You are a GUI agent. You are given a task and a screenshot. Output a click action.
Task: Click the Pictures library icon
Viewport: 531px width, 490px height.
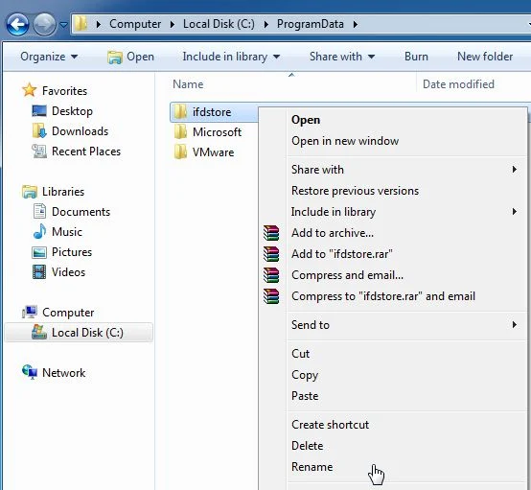point(39,252)
